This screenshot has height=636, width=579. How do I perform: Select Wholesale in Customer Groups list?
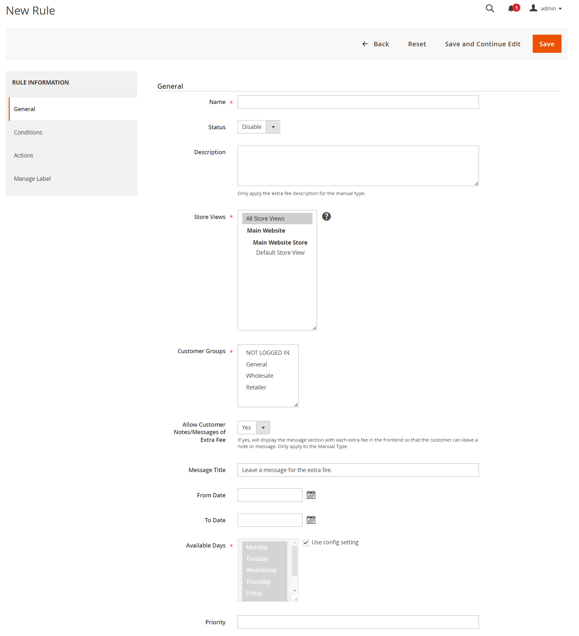(260, 376)
